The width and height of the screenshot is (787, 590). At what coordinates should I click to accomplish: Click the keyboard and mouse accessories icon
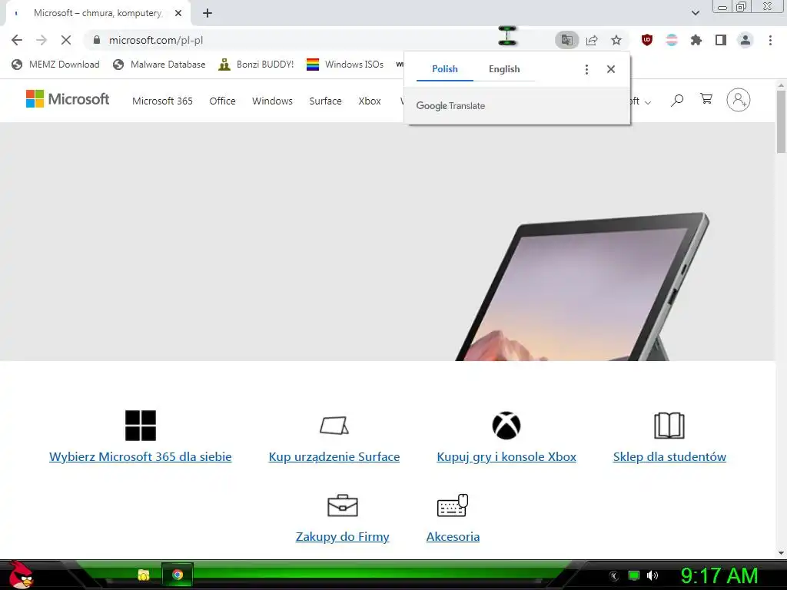453,505
